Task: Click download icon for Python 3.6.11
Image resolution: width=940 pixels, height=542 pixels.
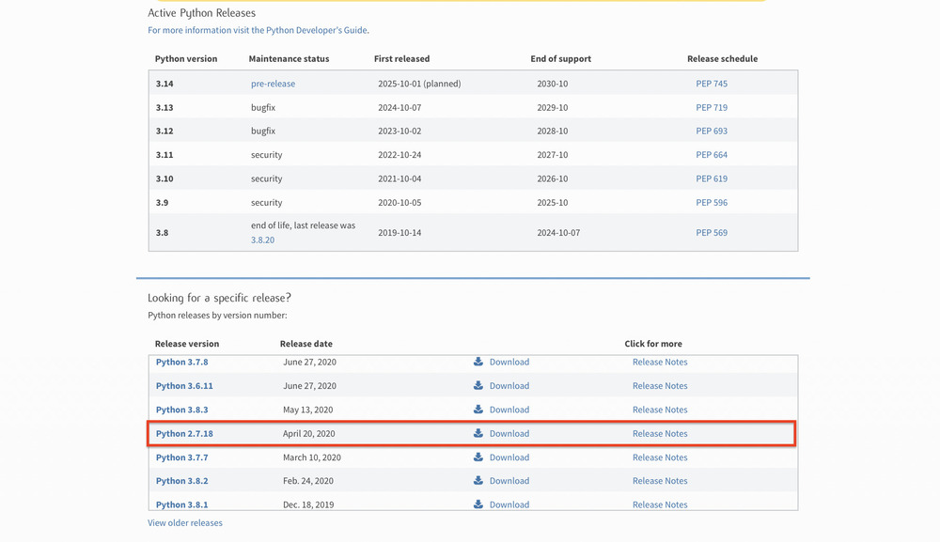Action: tap(478, 385)
